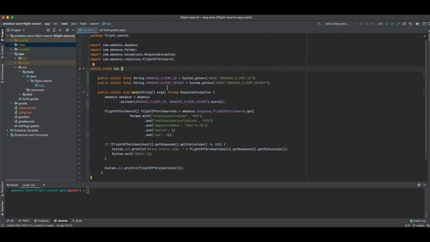The height and width of the screenshot is (242, 430).
Task: Select .gitignore file in tree
Action: point(24,112)
